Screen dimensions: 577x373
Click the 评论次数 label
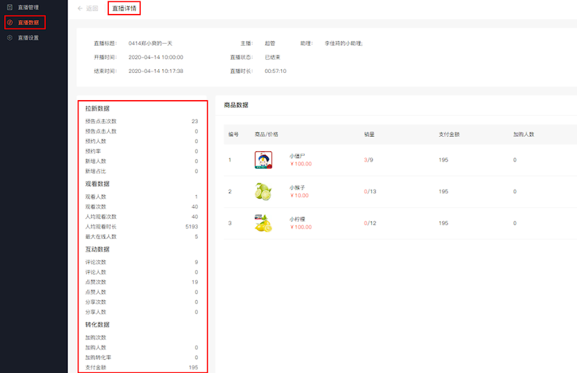[x=96, y=262]
